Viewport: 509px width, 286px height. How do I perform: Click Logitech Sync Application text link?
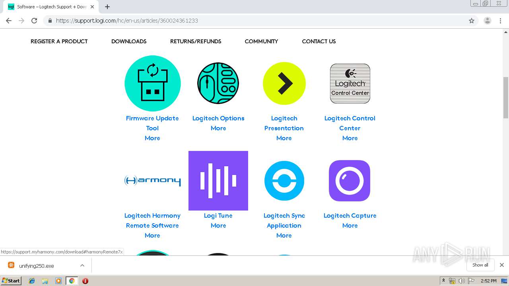pyautogui.click(x=284, y=220)
